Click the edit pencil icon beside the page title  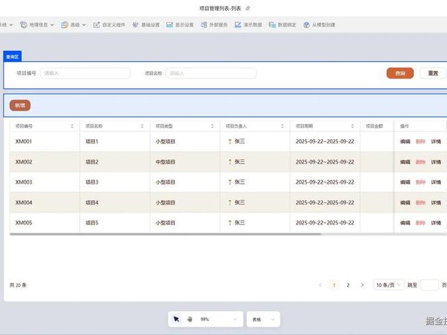point(248,8)
